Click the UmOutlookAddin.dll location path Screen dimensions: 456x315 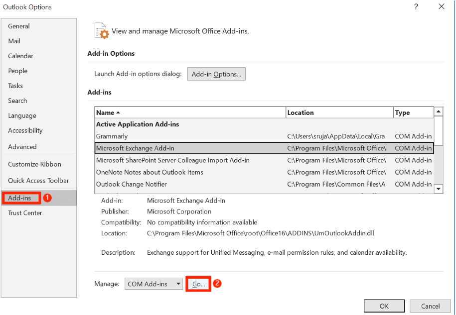(260, 233)
